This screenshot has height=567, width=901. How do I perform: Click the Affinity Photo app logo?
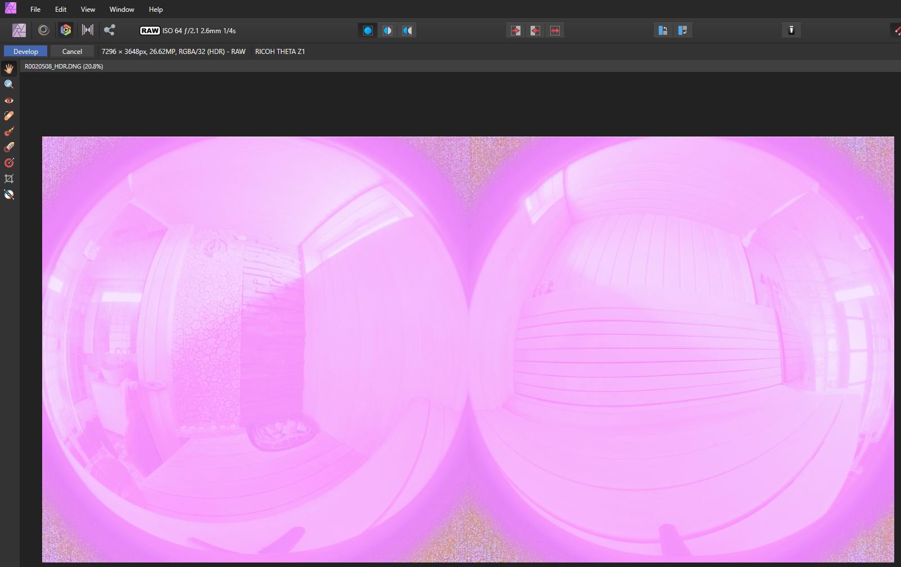click(11, 8)
